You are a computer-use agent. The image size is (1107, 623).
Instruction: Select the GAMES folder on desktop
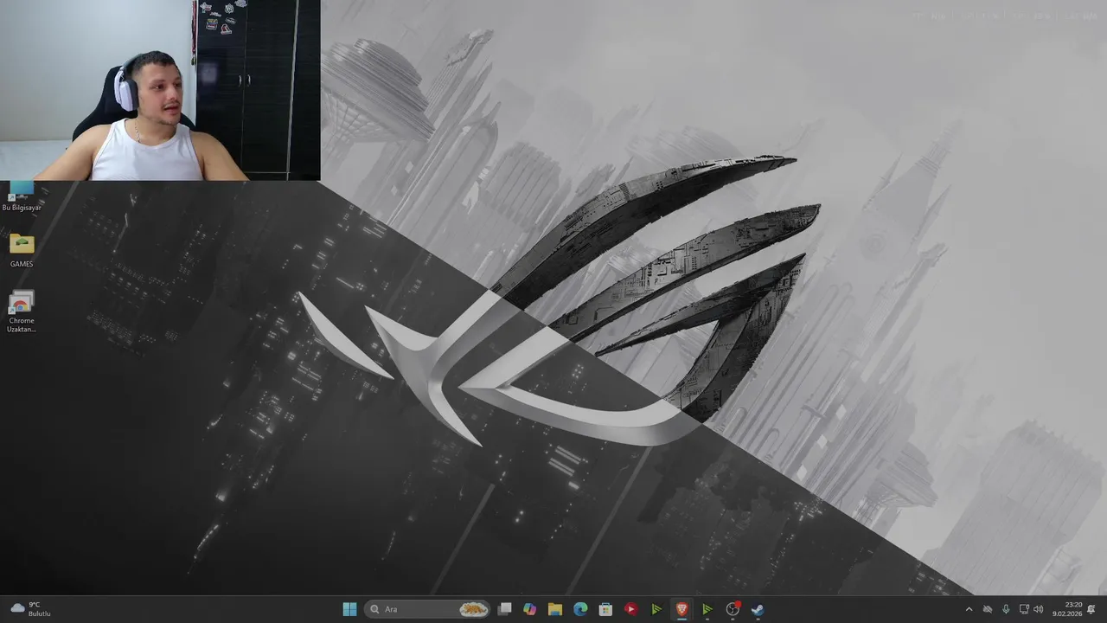pos(22,251)
